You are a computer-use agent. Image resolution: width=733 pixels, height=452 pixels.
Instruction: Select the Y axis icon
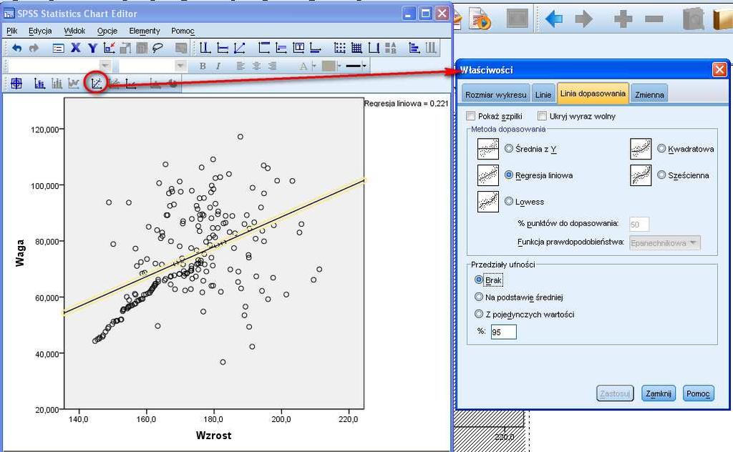tap(92, 48)
